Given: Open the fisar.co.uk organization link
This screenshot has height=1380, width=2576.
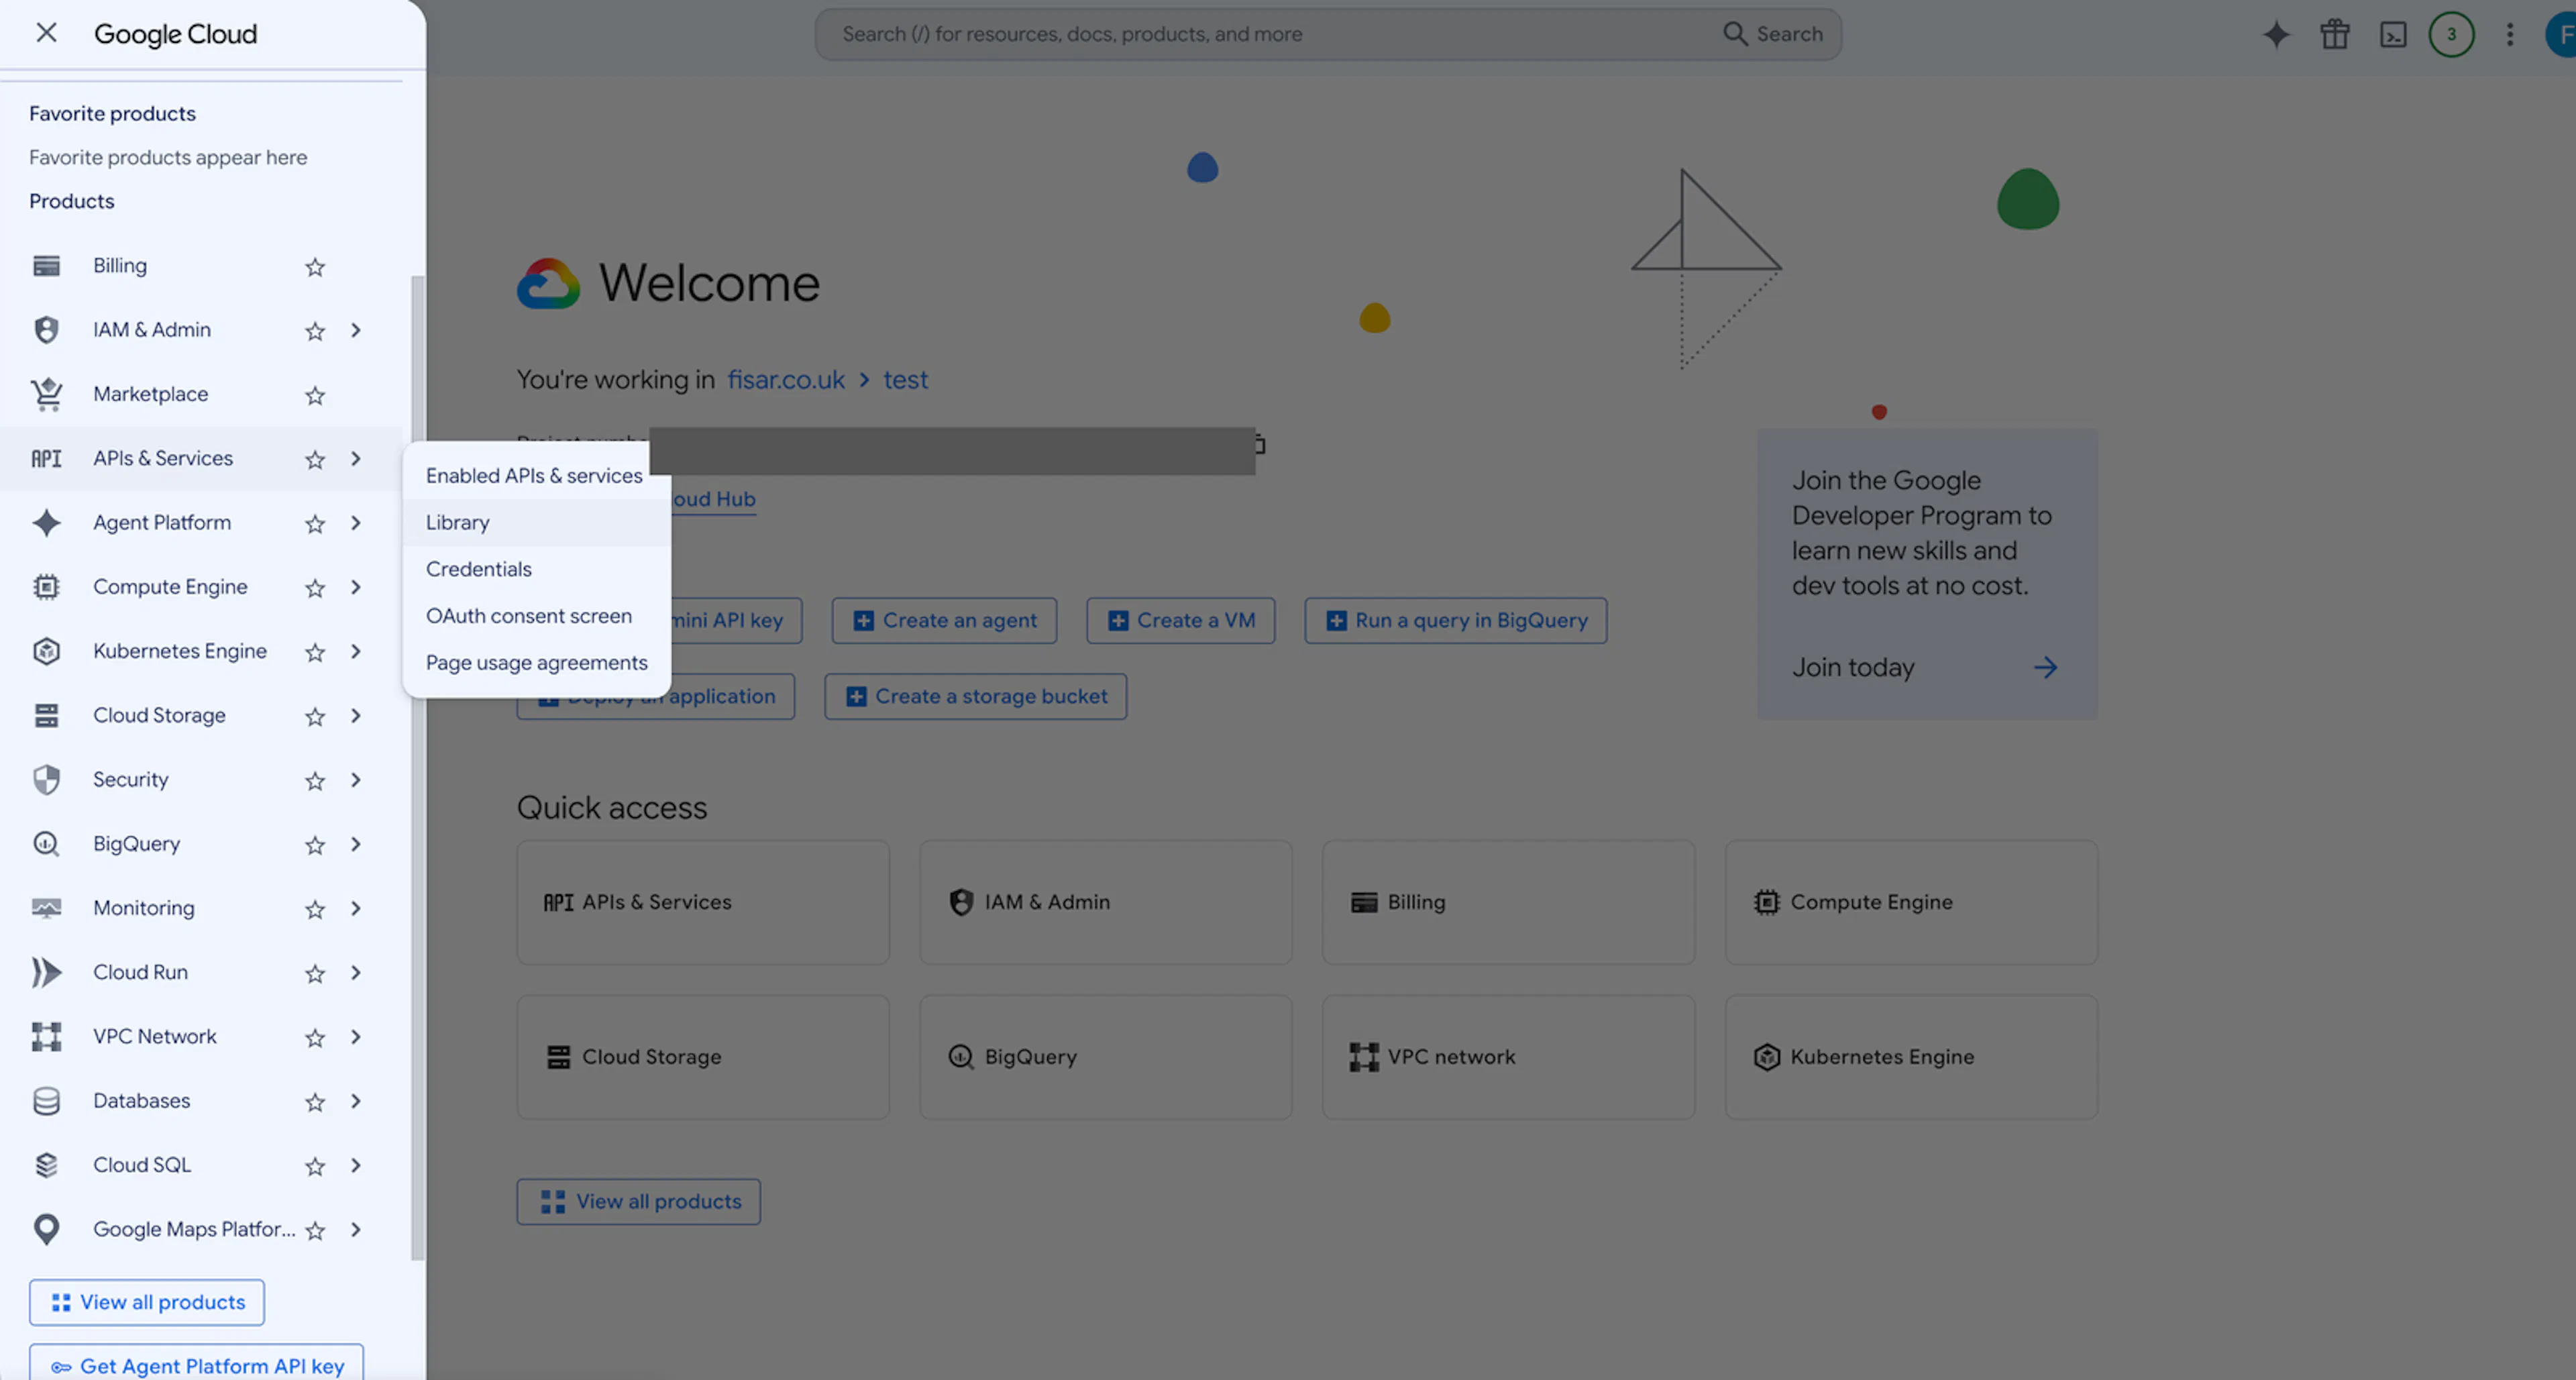Looking at the screenshot, I should coord(786,380).
